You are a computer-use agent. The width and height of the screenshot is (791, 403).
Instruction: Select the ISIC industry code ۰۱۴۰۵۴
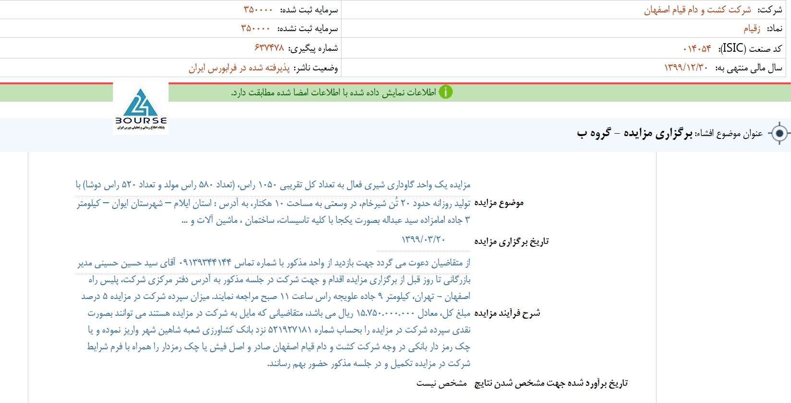click(x=697, y=48)
